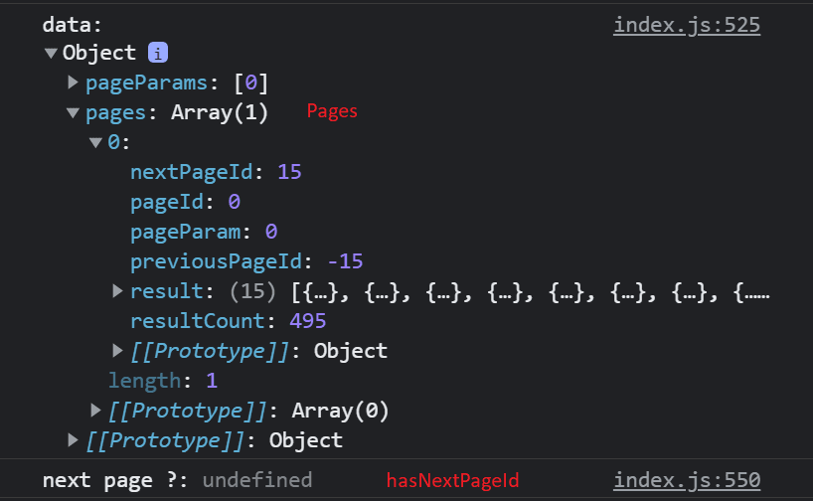
Task: Expand the pageParams array
Action: click(x=73, y=83)
